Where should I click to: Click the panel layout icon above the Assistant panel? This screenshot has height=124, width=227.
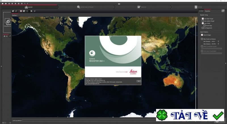point(223,11)
